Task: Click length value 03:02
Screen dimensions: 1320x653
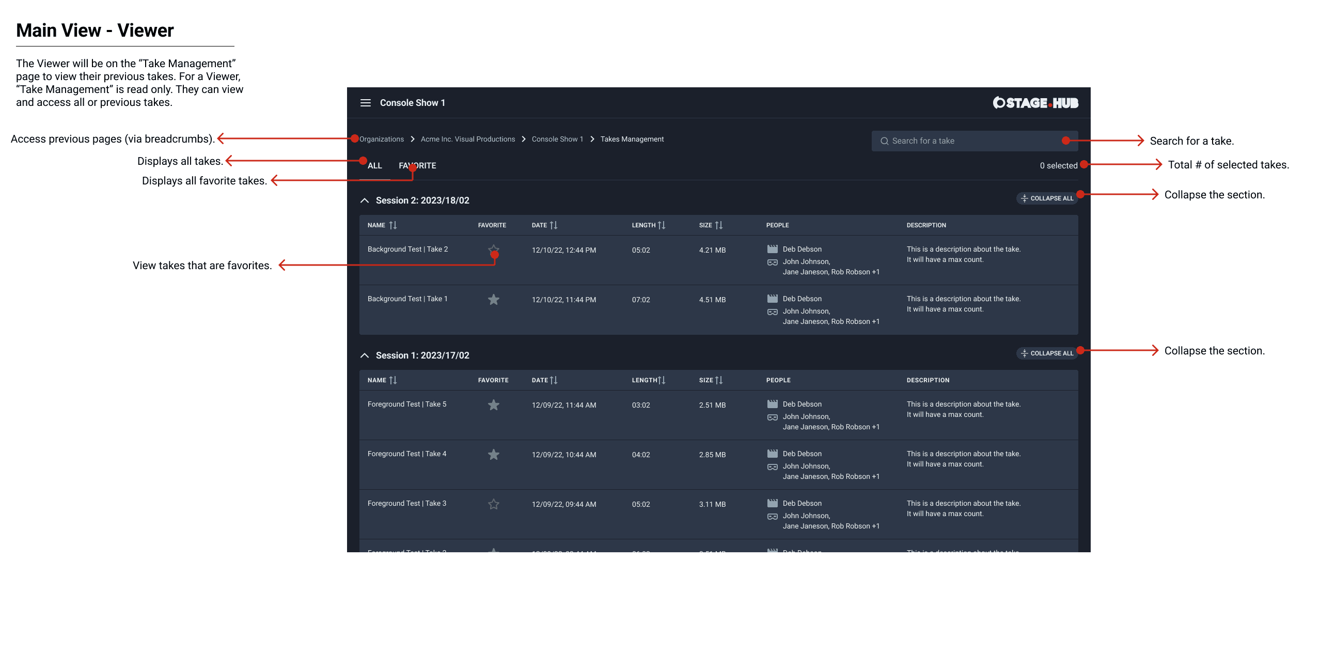Action: click(641, 405)
